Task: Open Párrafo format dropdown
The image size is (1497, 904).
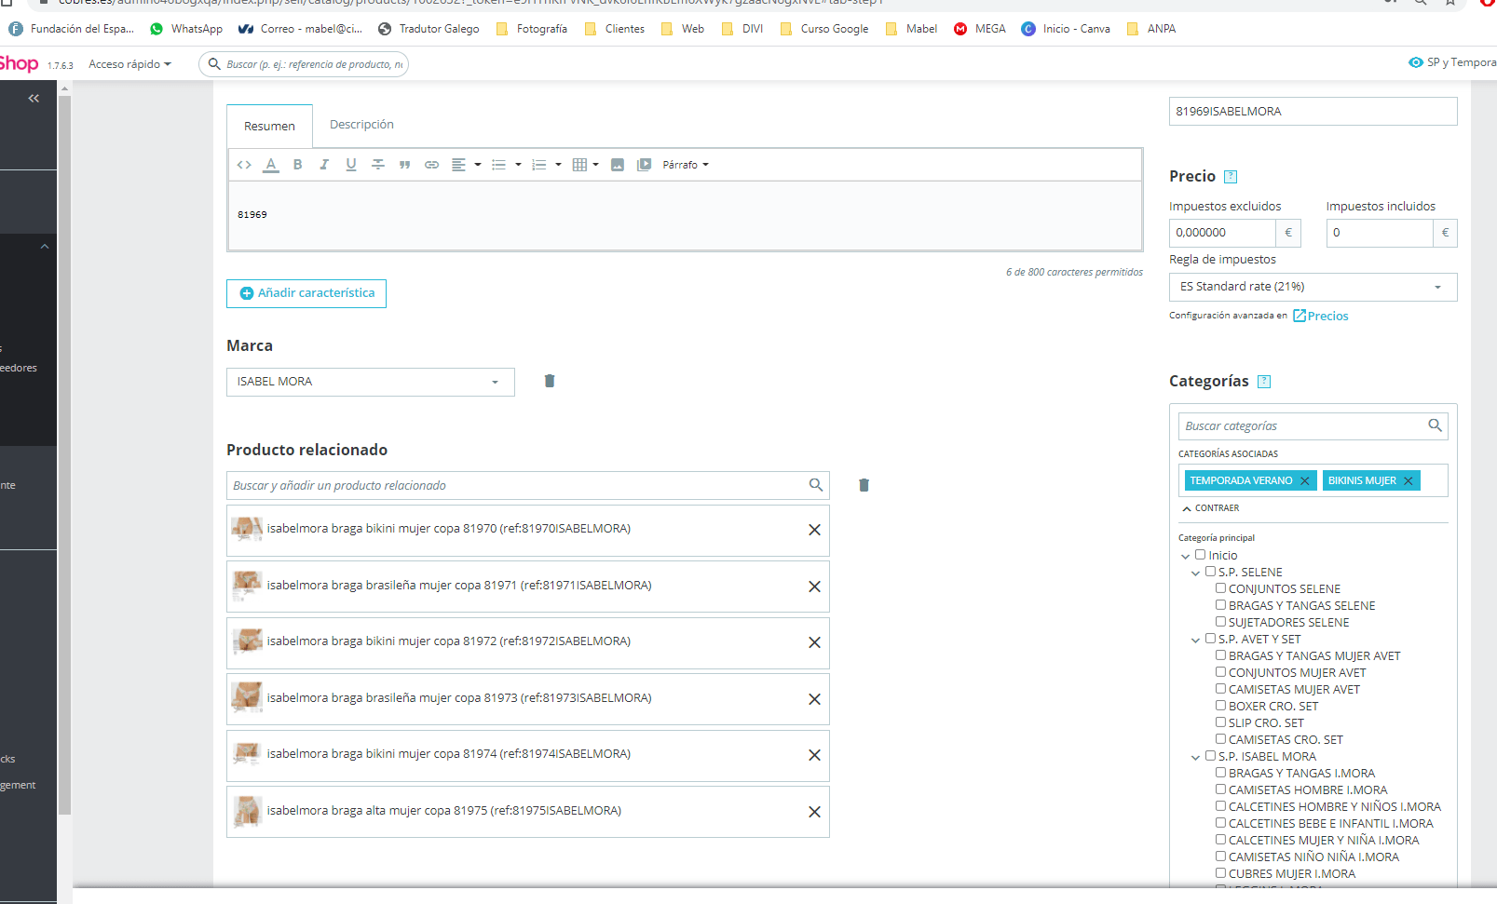Action: (686, 165)
